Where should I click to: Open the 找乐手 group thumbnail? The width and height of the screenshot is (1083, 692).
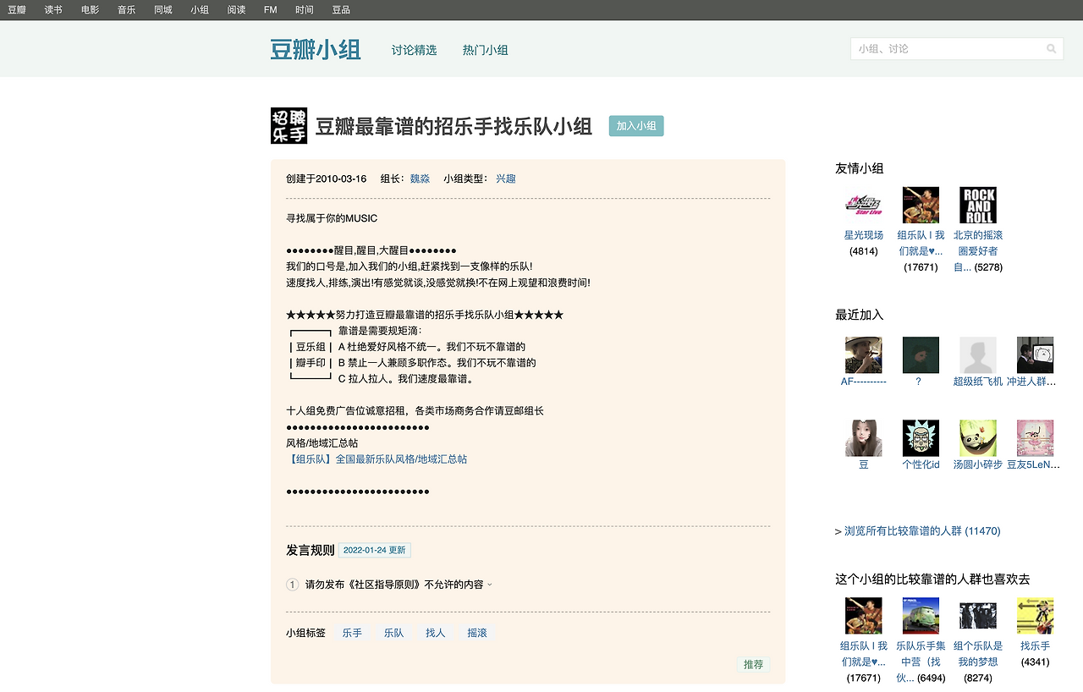click(x=1035, y=616)
